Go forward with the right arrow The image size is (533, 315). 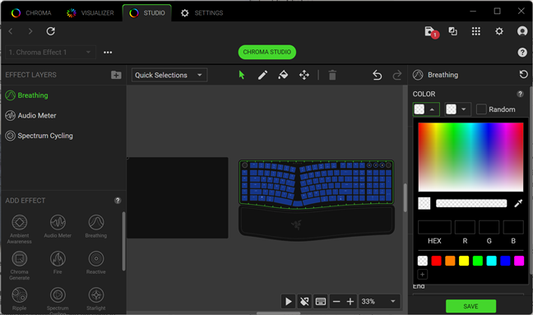30,31
